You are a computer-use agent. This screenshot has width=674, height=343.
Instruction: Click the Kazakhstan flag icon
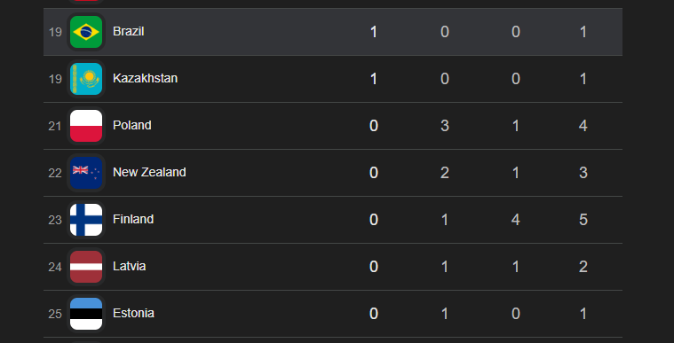pos(86,79)
